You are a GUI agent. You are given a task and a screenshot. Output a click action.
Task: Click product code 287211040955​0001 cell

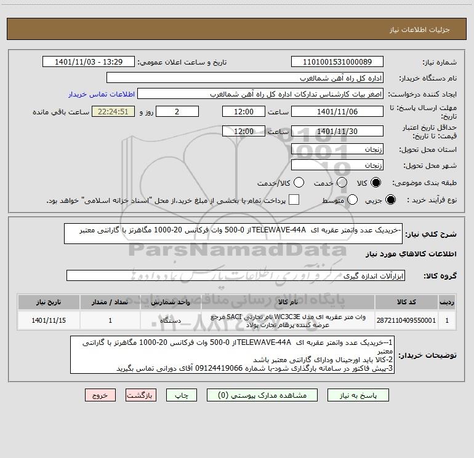406,320
